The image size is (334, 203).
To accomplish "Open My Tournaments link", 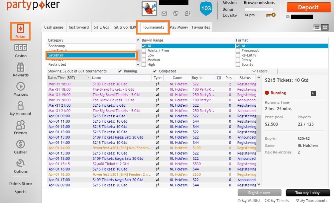I will [312, 201].
